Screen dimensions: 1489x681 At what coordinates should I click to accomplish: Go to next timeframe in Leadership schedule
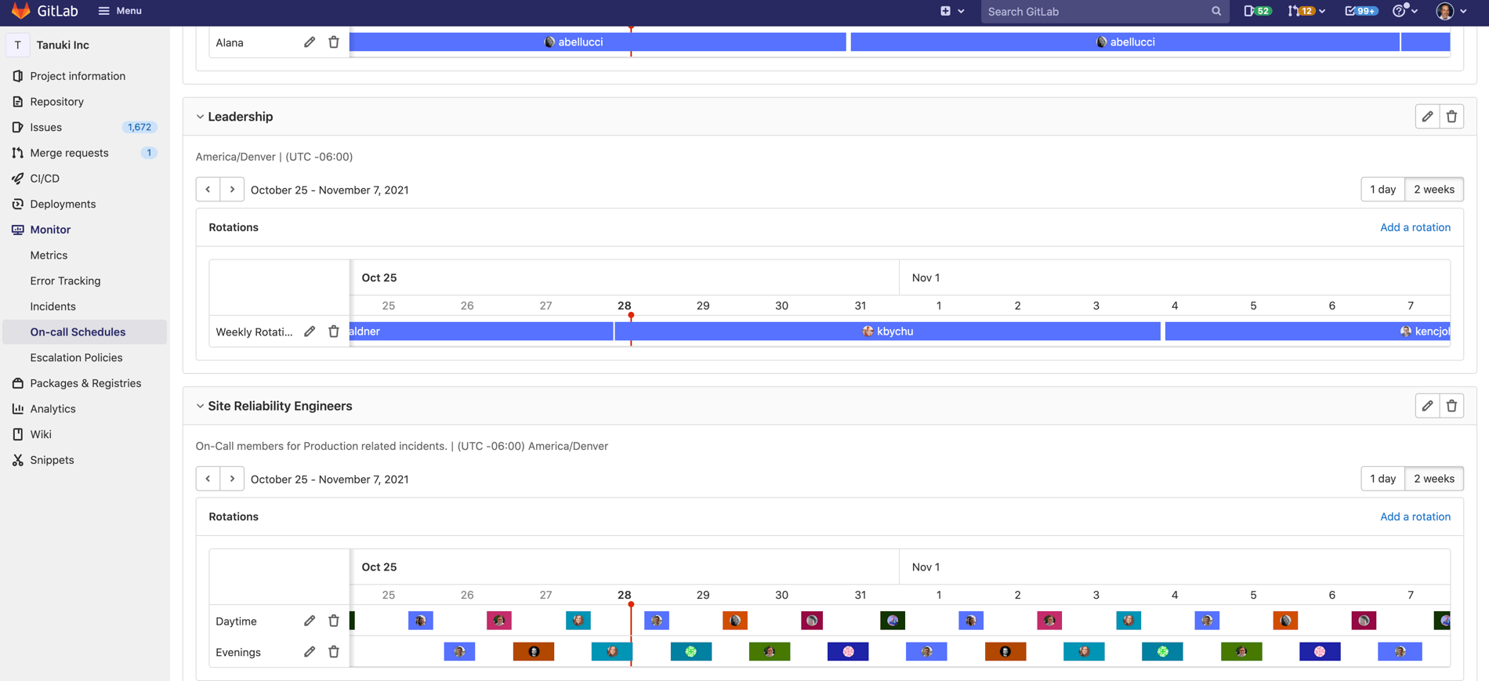(x=232, y=190)
